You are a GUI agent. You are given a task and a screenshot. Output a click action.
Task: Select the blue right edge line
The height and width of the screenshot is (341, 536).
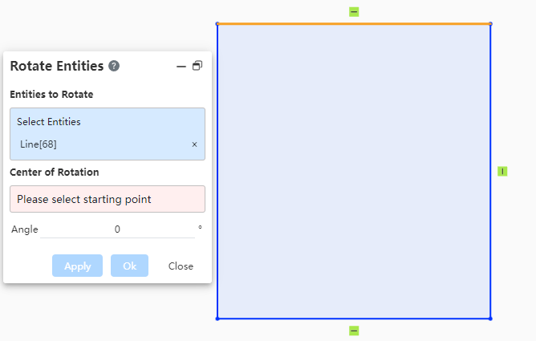pos(490,171)
